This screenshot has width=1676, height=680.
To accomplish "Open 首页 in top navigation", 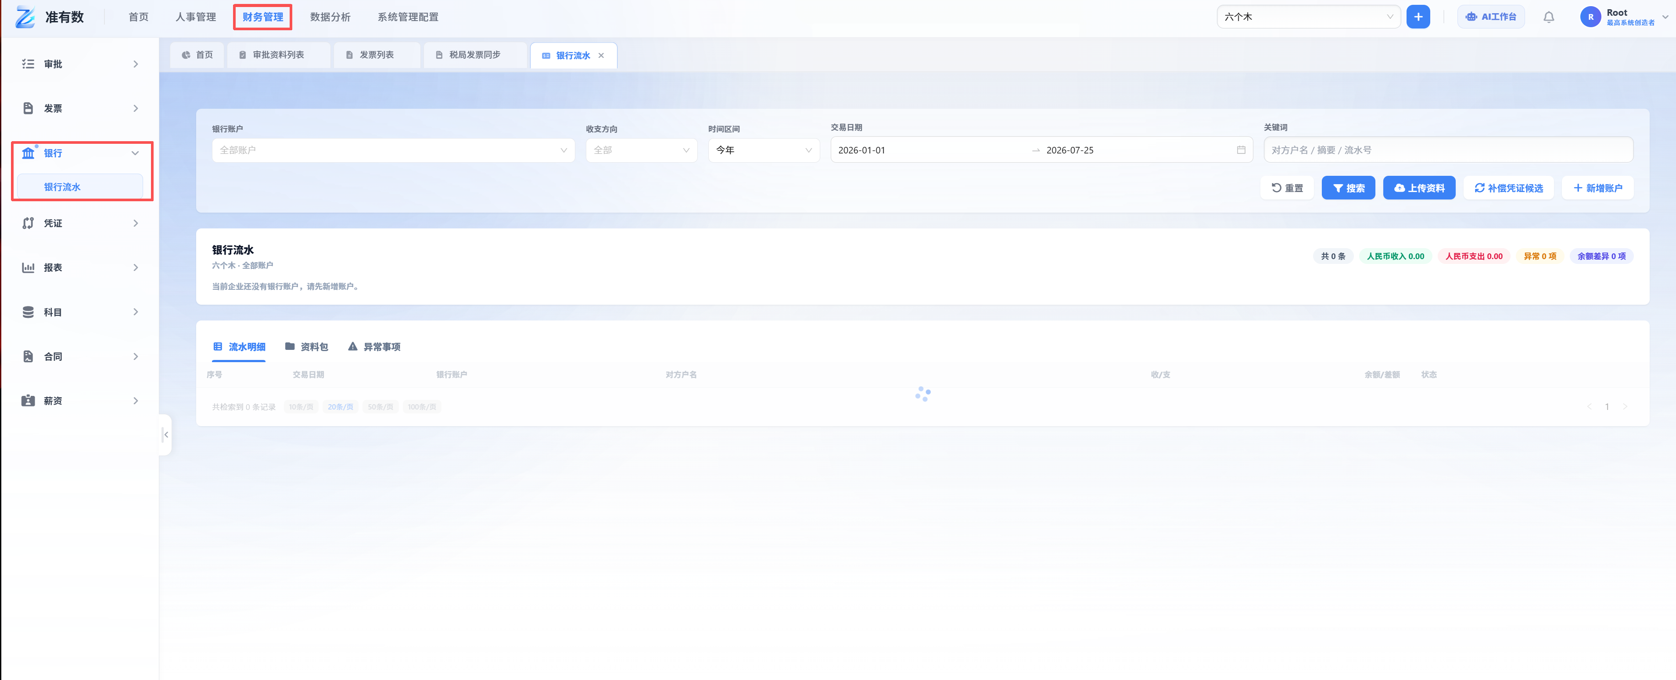I will (138, 17).
